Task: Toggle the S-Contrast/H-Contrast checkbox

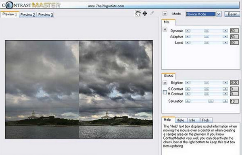Action: tap(165, 92)
